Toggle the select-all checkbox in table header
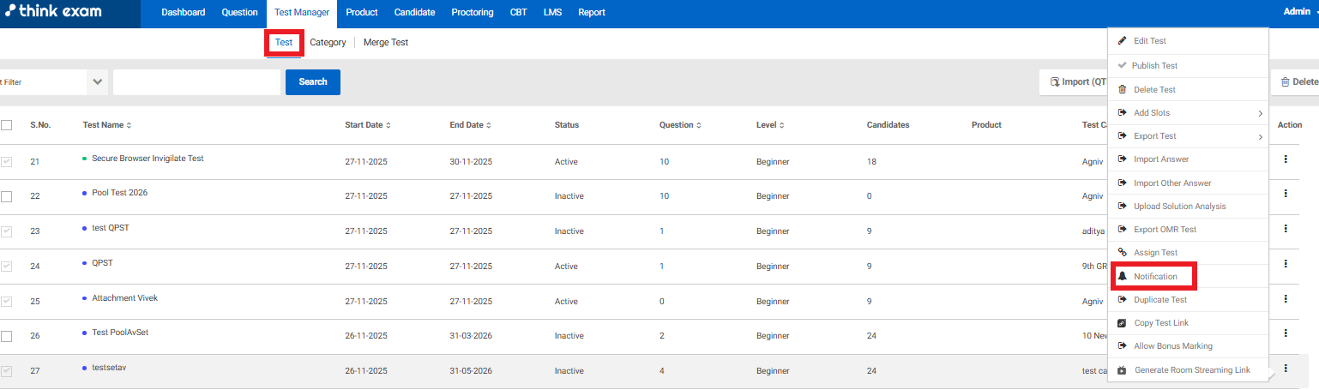Screen dimensions: 1319x390 (x=7, y=125)
